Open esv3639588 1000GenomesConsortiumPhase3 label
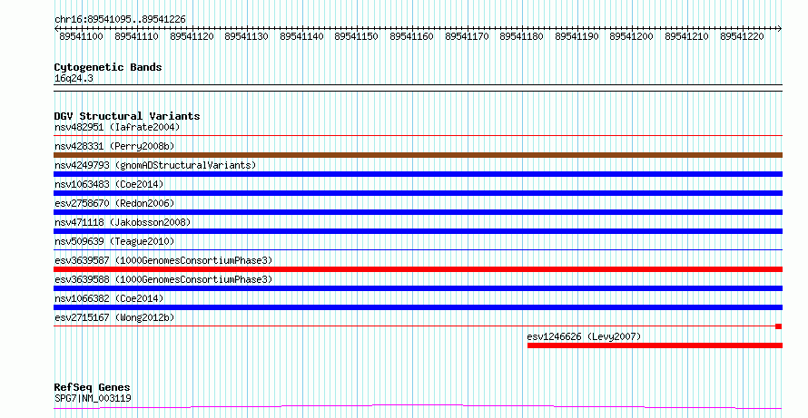The image size is (808, 418). point(163,279)
